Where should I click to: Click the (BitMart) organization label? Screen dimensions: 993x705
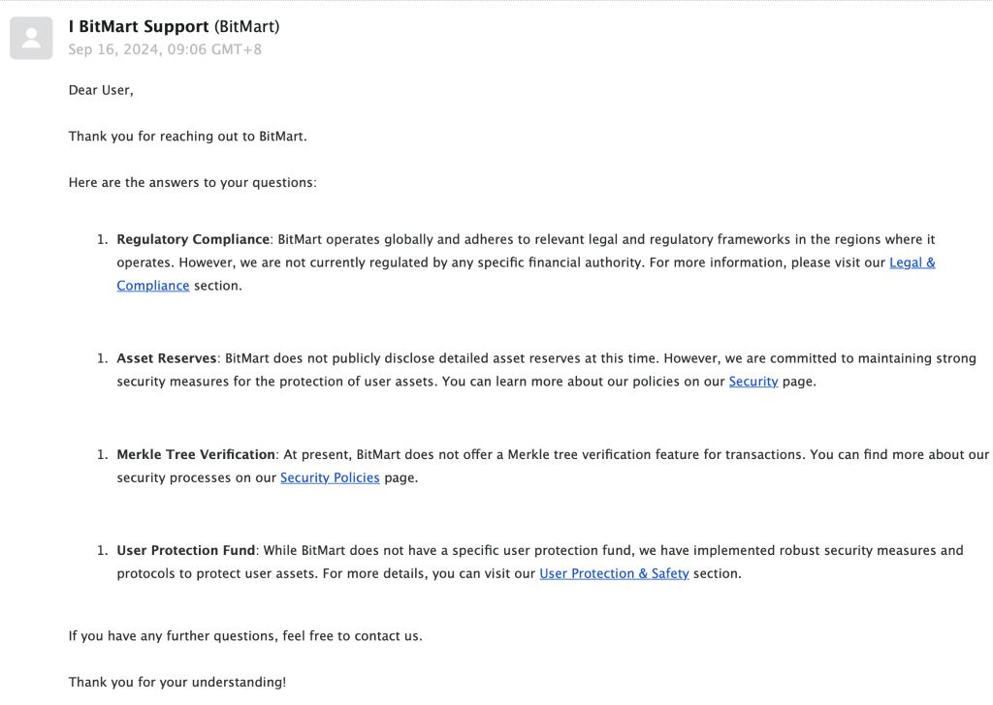(246, 26)
